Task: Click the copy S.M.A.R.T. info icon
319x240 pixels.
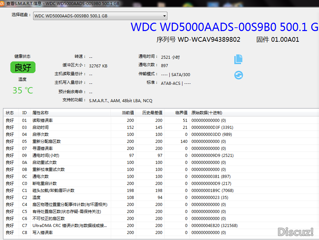Action: [238, 59]
